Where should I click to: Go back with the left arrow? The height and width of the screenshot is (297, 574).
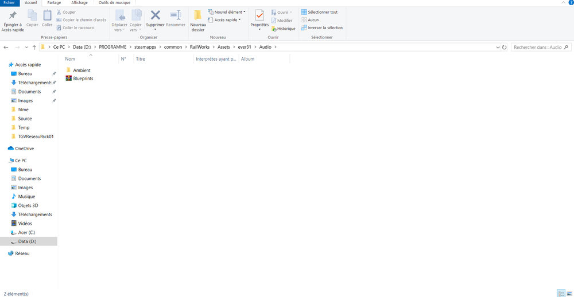point(6,47)
